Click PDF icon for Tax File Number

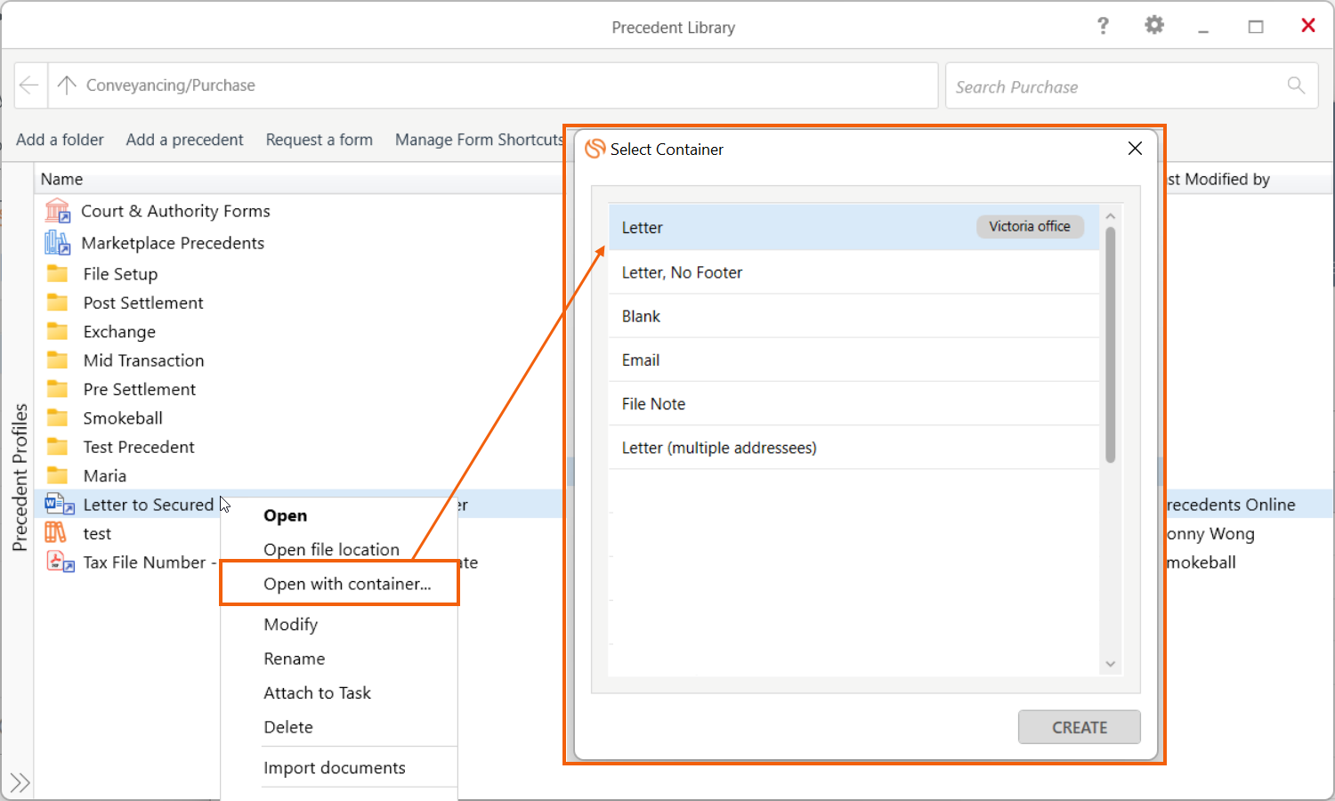[x=60, y=562]
